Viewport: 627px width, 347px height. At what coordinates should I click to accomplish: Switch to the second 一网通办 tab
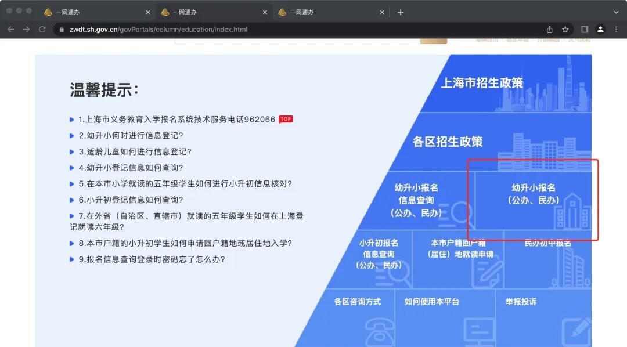pos(207,11)
